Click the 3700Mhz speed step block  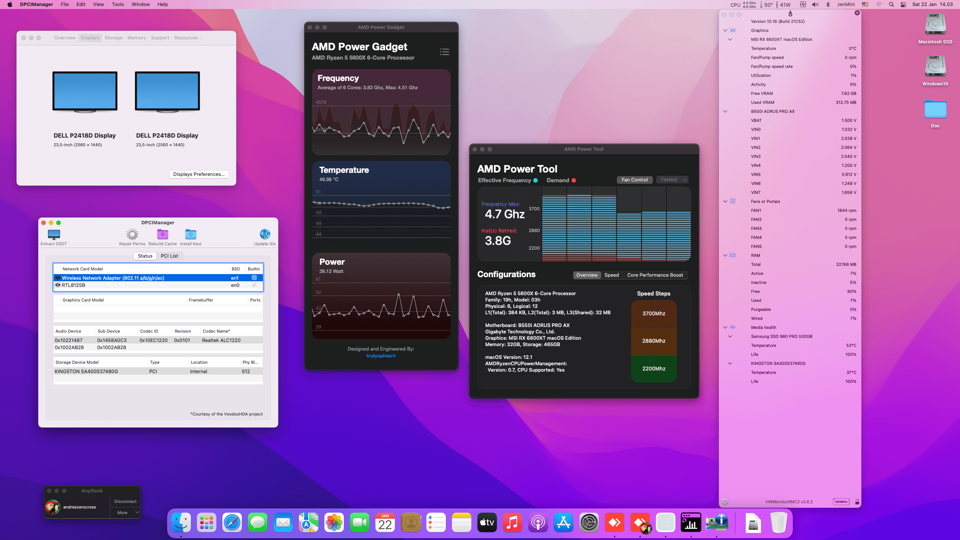[x=654, y=313]
